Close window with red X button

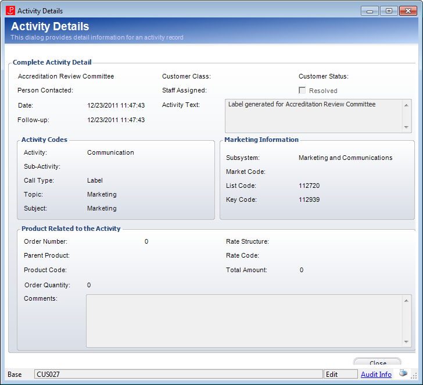click(x=408, y=11)
